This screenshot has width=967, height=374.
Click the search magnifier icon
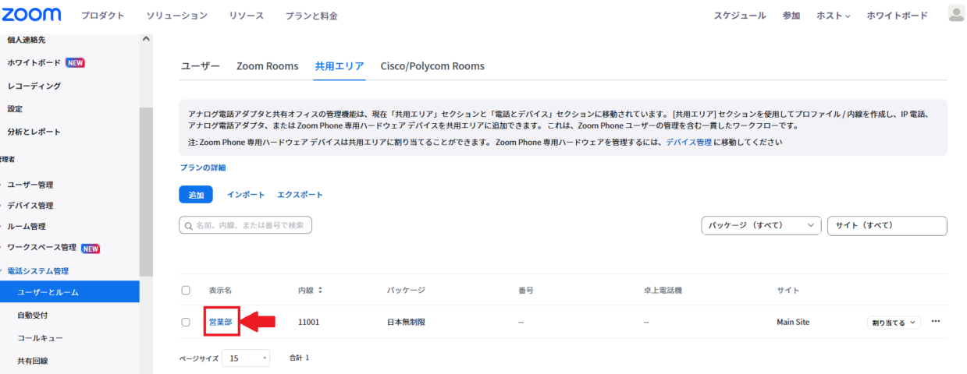[188, 225]
